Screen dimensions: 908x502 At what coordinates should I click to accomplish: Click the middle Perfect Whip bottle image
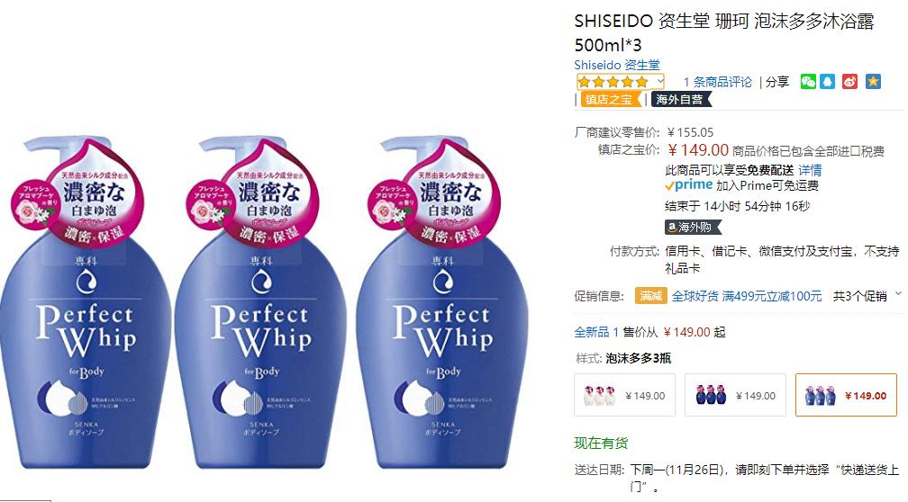click(x=262, y=302)
